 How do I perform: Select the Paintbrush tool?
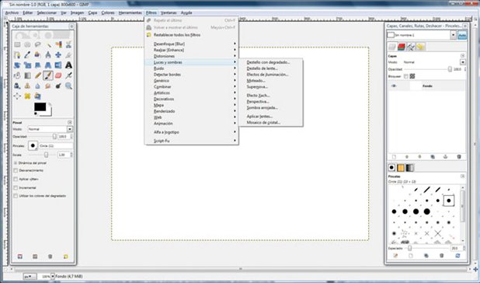click(48, 75)
